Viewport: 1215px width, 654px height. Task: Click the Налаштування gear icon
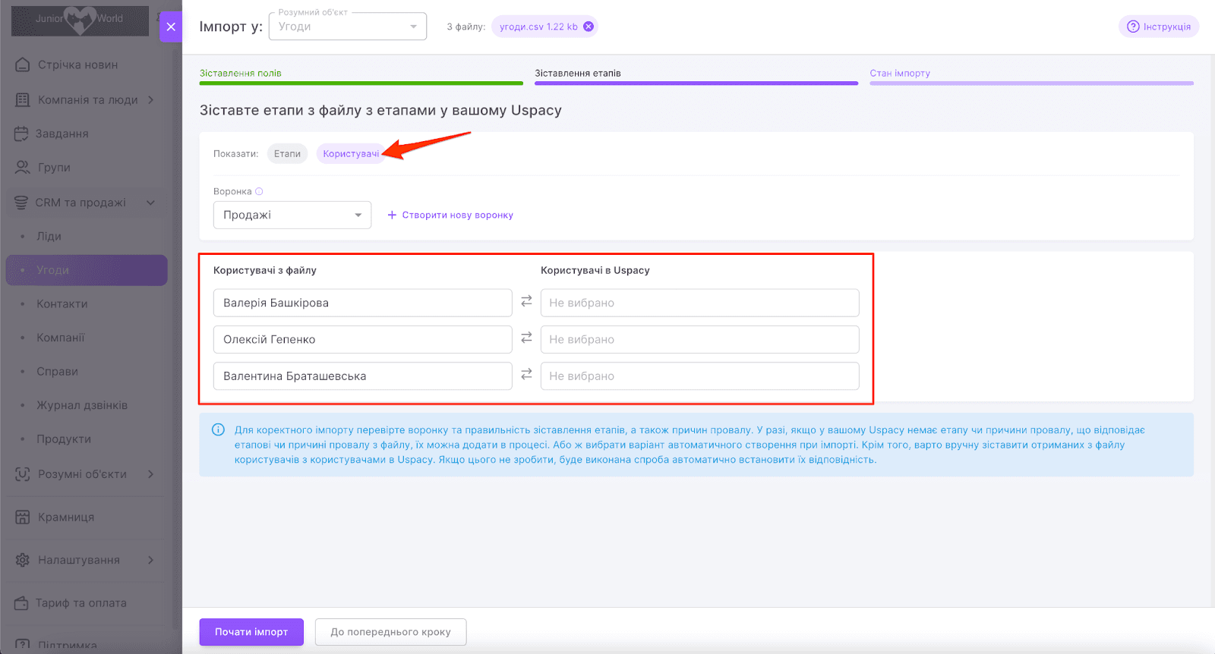23,560
